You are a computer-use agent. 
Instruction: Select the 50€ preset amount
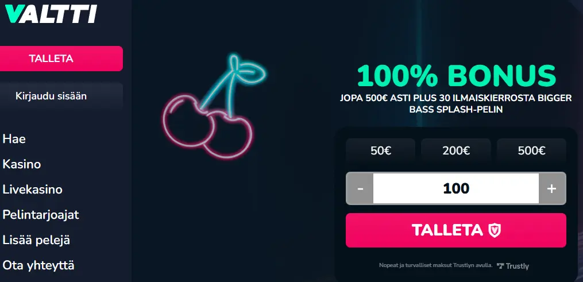click(x=380, y=150)
